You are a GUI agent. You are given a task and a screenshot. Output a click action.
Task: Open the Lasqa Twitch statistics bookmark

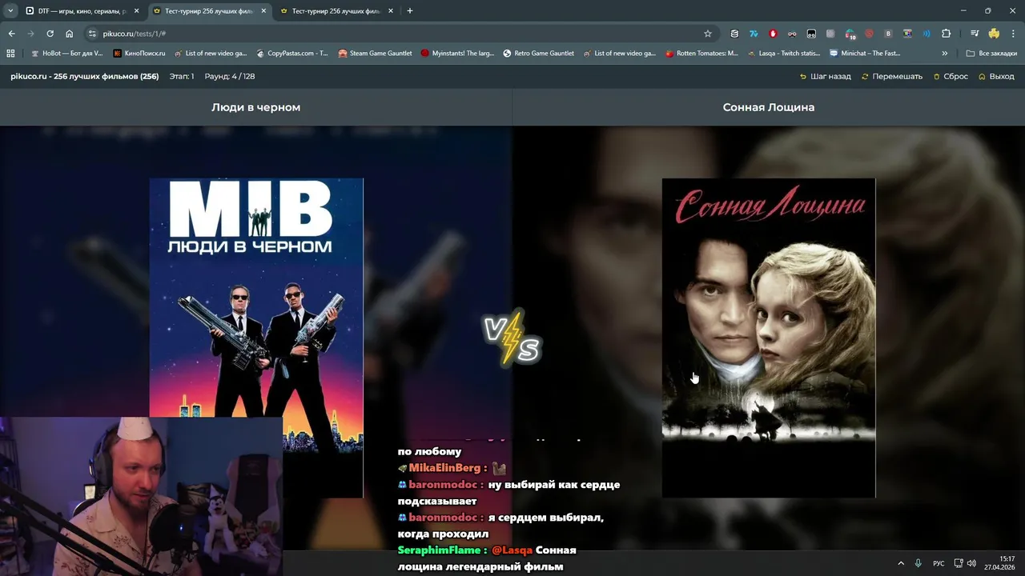tap(784, 54)
